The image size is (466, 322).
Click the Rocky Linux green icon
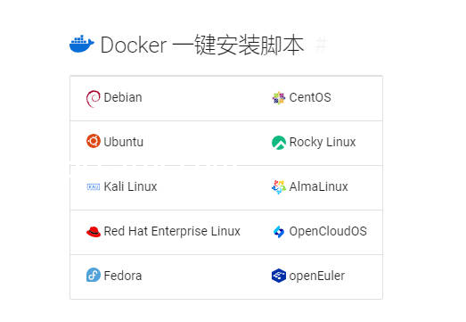(x=279, y=143)
